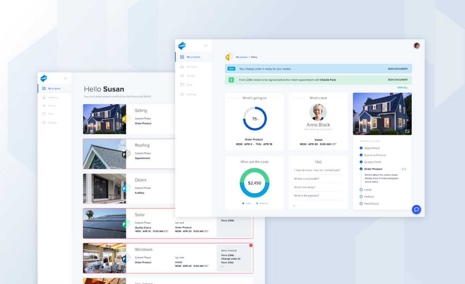Click the My projects grid icon in the back window sidebar
This screenshot has height=284, width=465.
(44, 88)
